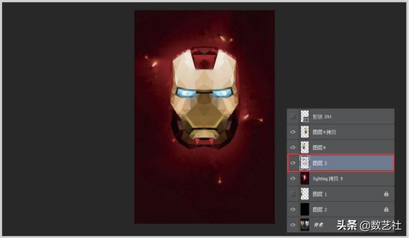
Task: Click the 图层 1 layer thumbnail
Action: 305,194
